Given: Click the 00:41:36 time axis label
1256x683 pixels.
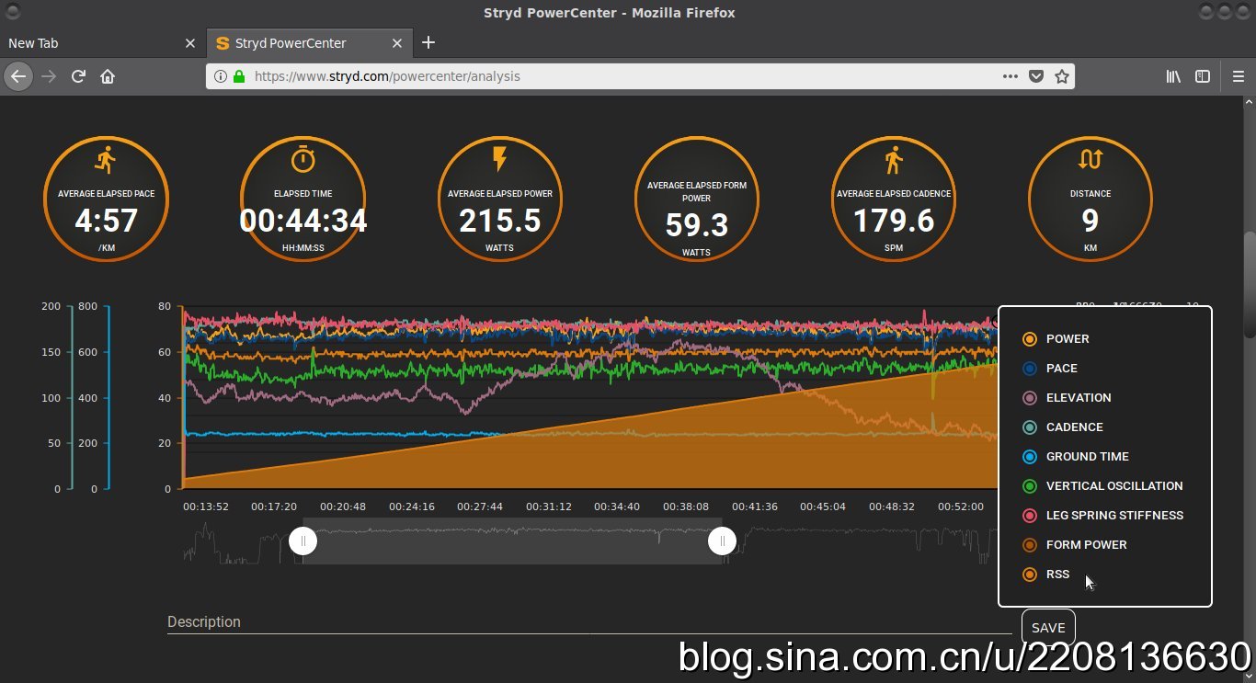Looking at the screenshot, I should click(x=755, y=507).
